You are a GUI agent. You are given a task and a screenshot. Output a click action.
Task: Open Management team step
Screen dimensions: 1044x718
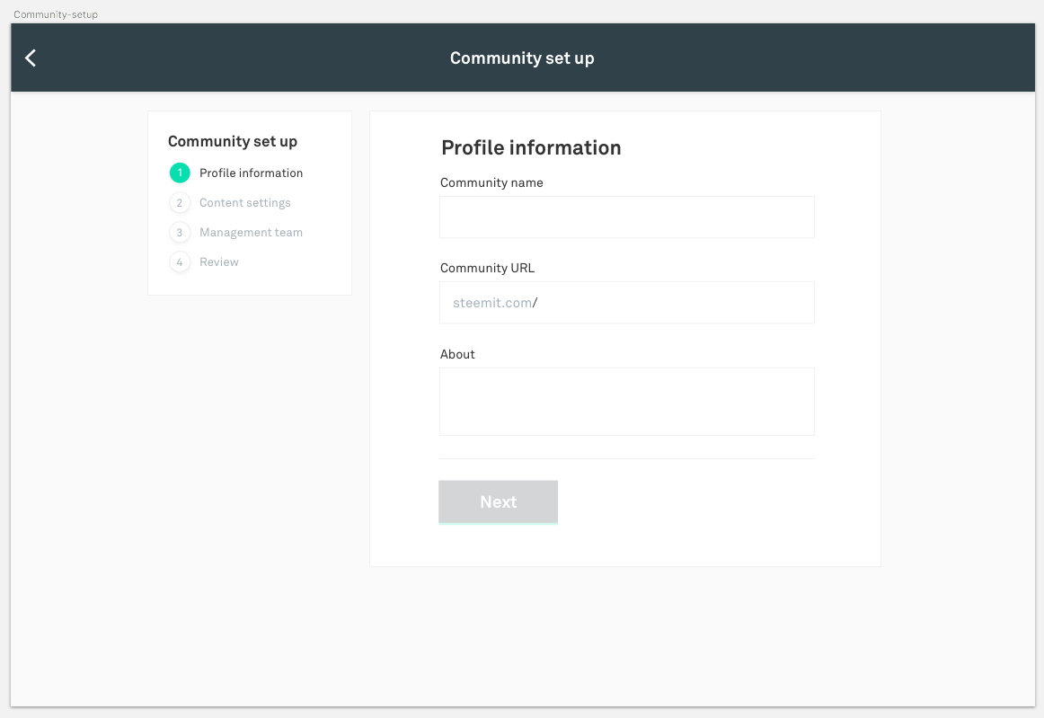(251, 232)
